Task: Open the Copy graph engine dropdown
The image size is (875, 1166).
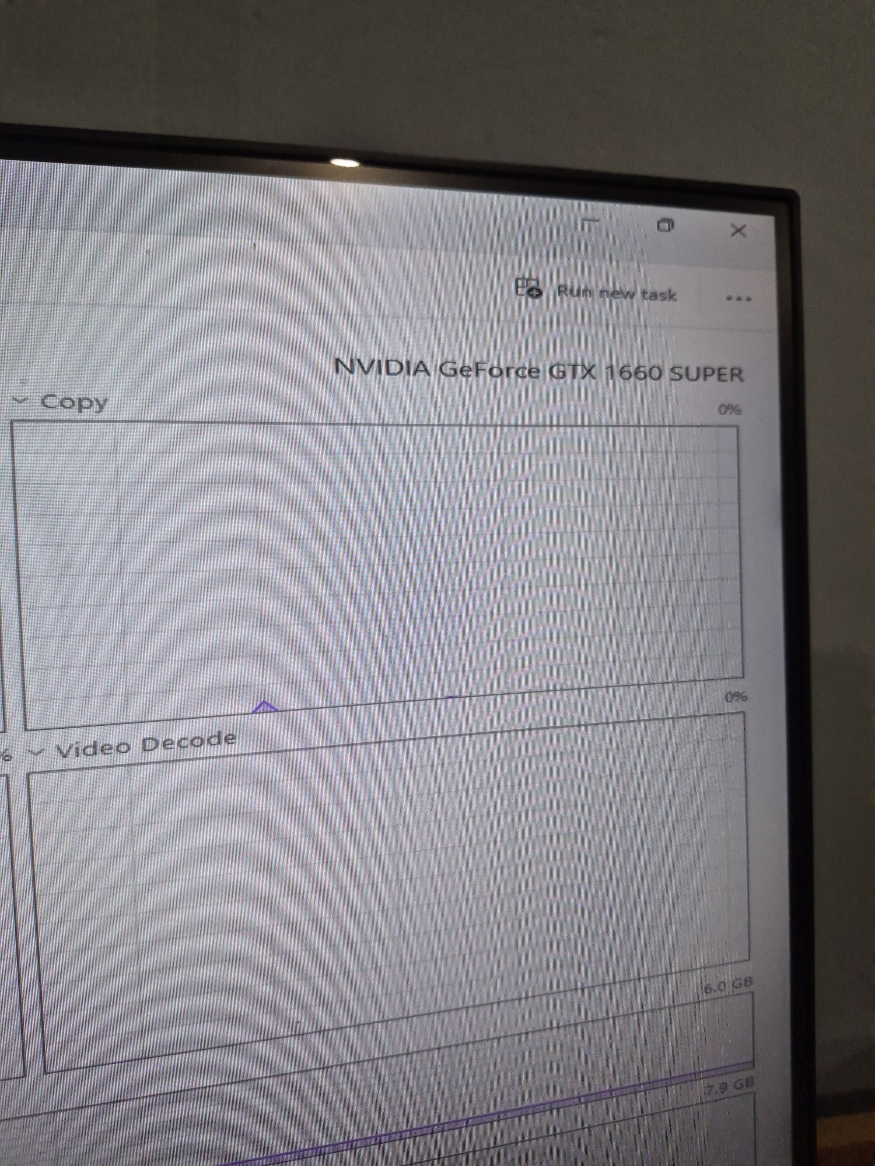Action: pyautogui.click(x=21, y=400)
